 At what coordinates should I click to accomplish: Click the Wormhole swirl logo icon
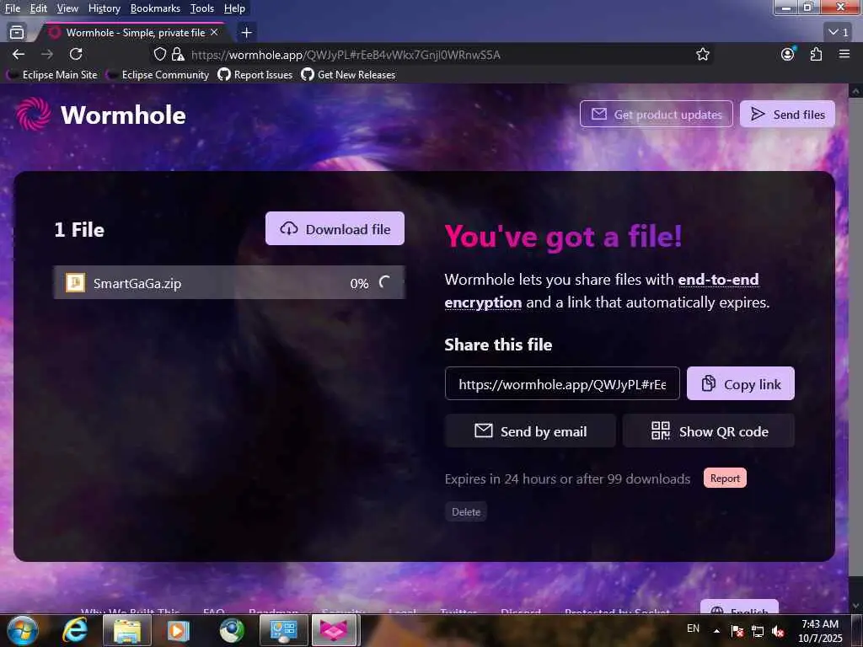tap(33, 114)
